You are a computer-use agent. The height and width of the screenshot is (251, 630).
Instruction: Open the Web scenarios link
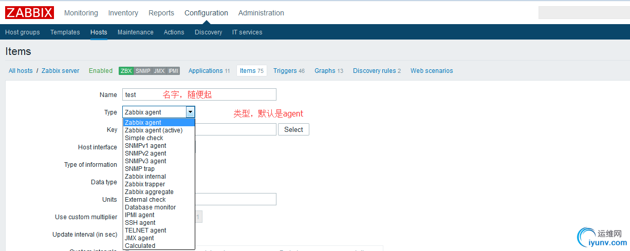point(432,71)
